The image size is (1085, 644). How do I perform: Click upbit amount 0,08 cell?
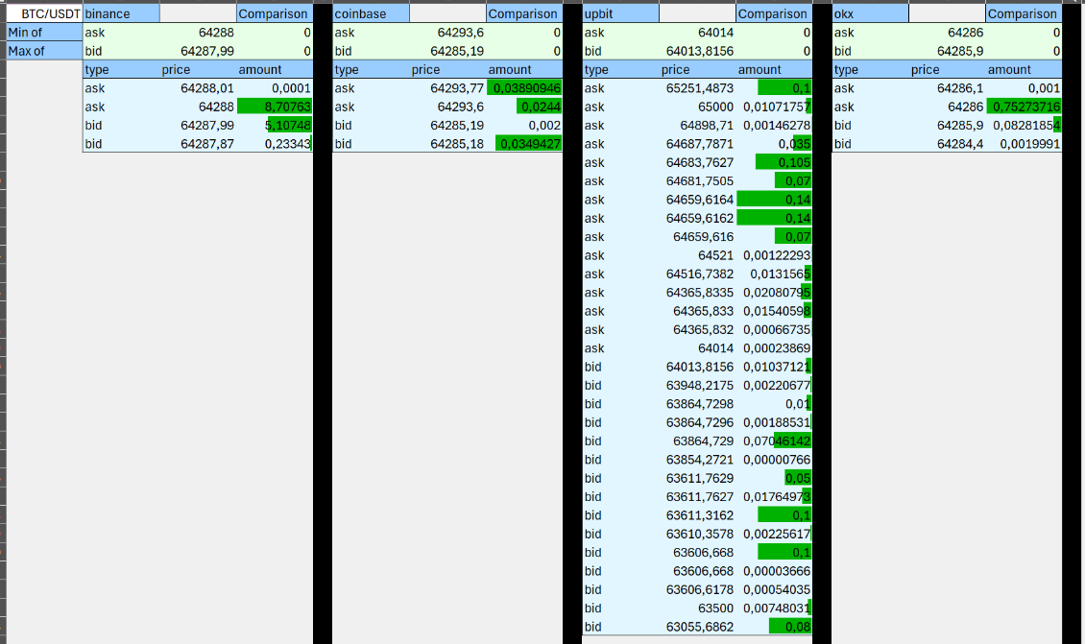[x=774, y=628]
